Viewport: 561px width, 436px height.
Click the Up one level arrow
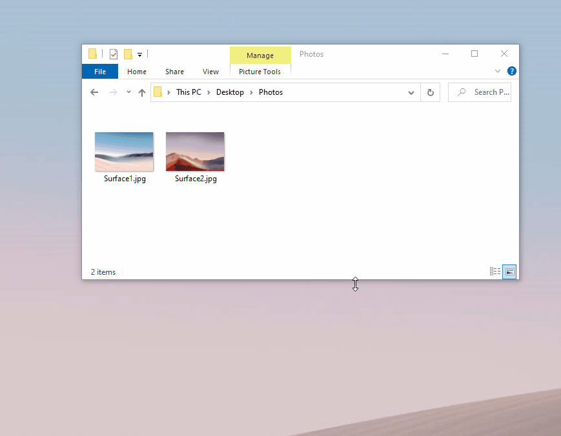141,92
